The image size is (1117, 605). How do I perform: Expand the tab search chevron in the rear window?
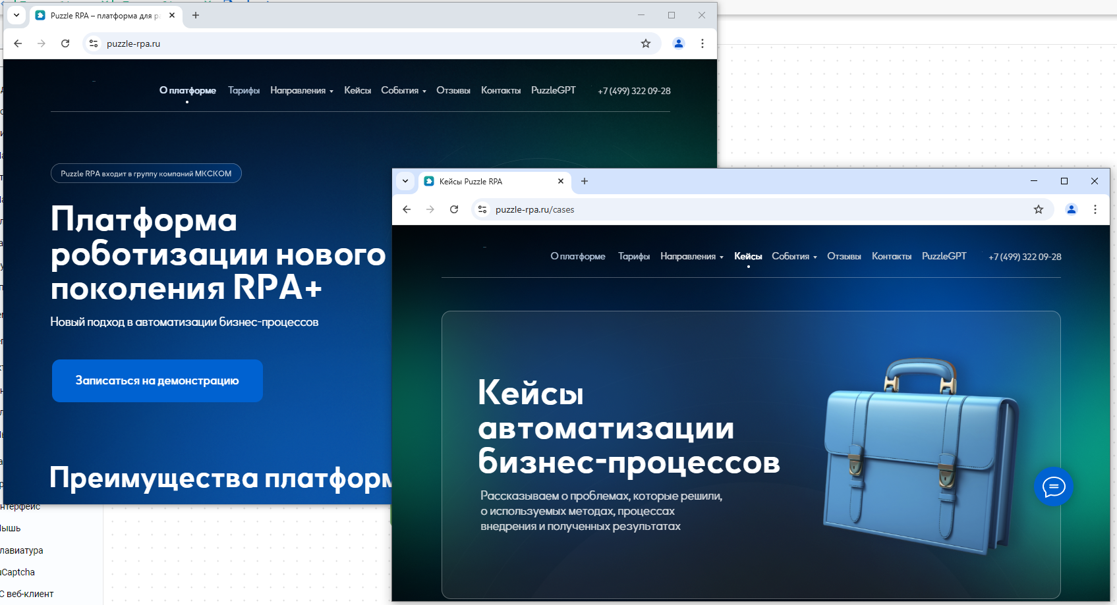pos(16,15)
